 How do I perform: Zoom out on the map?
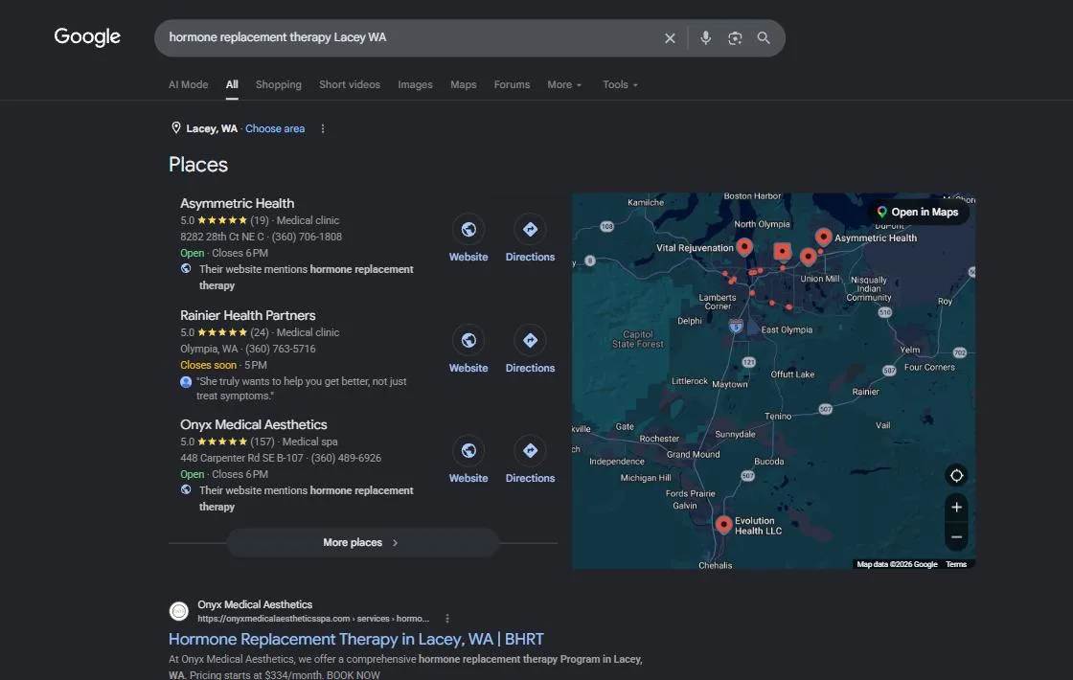(x=957, y=537)
